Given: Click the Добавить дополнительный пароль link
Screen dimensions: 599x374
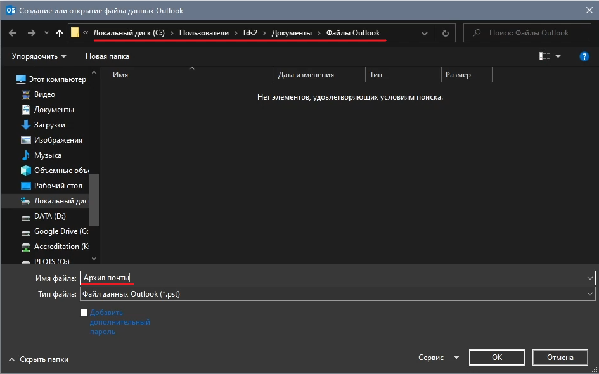Looking at the screenshot, I should [x=120, y=322].
